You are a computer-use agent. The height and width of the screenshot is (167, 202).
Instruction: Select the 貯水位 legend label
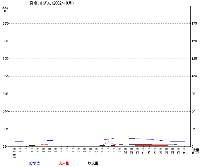[34, 163]
